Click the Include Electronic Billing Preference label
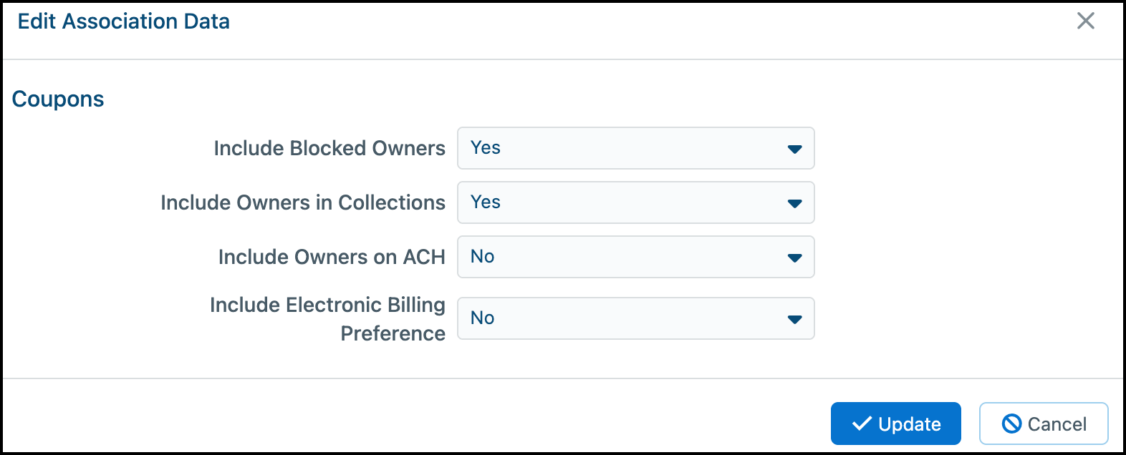Screen dimensions: 1126x455 tap(327, 318)
